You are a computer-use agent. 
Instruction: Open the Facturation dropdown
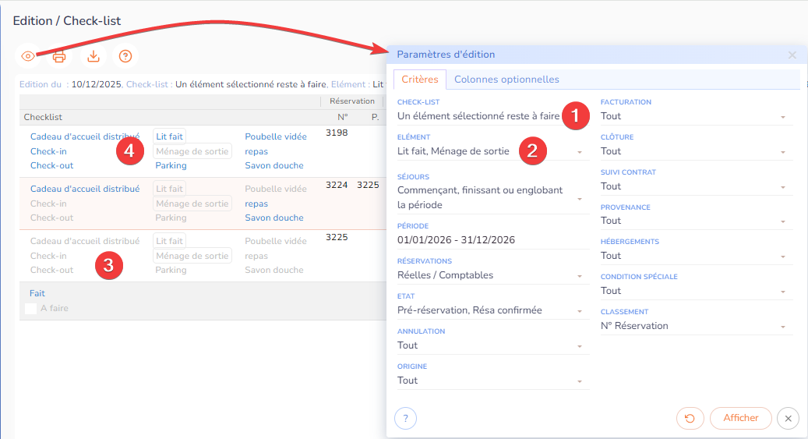(x=782, y=117)
